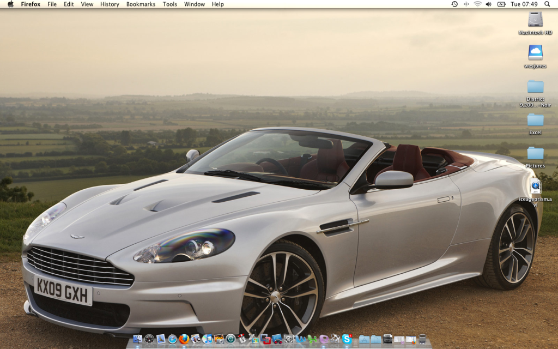
Task: Open the History menu
Action: pos(110,4)
